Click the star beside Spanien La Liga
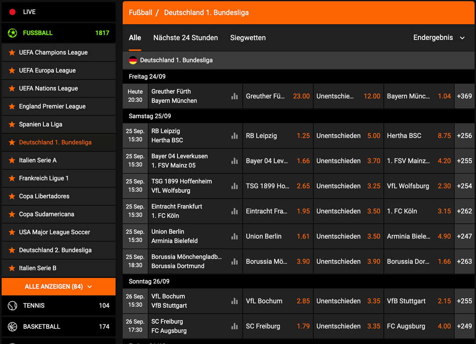476x344 pixels. click(x=12, y=124)
